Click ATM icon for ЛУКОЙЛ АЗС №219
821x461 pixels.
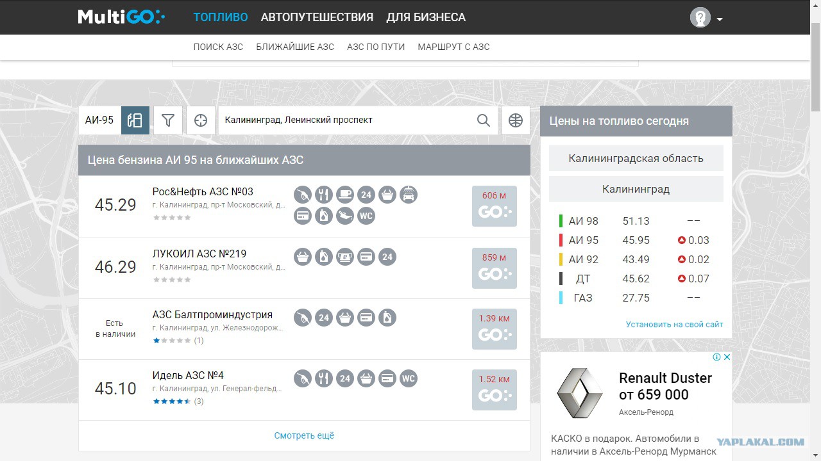345,257
